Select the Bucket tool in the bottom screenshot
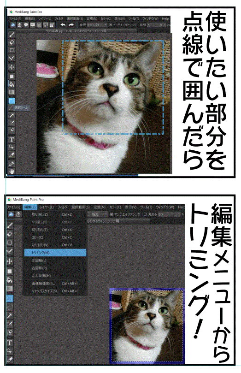 (x=10, y=279)
